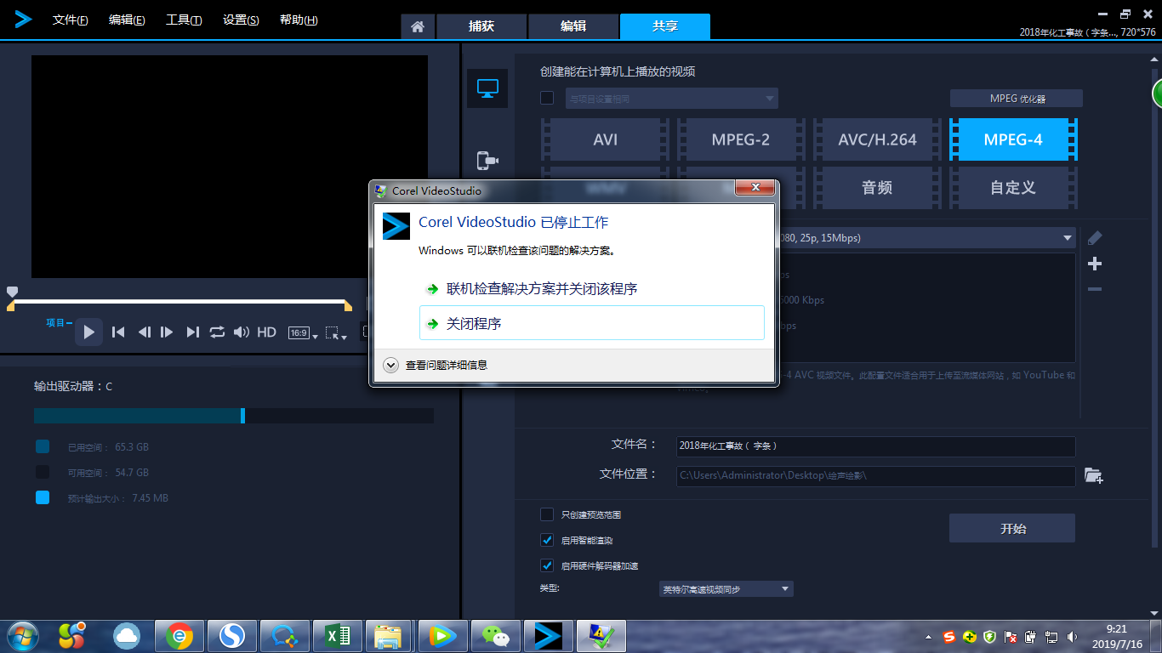Viewport: 1162px width, 653px height.
Task: Click the 开始 (Start) button
Action: tap(1012, 528)
